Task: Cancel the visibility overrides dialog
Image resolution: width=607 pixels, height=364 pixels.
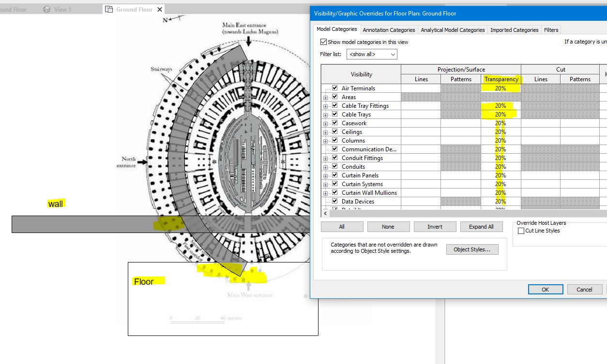Action: click(x=584, y=289)
